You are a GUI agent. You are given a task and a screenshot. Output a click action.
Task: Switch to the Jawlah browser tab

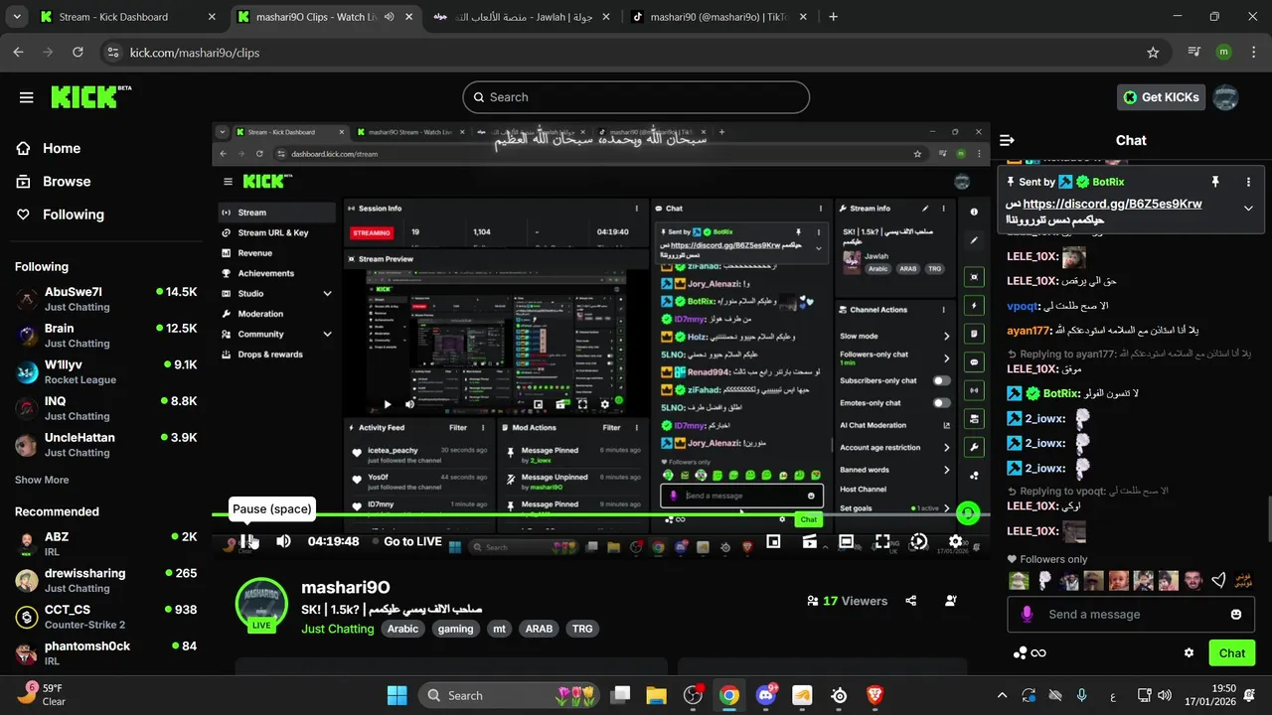[x=521, y=17]
